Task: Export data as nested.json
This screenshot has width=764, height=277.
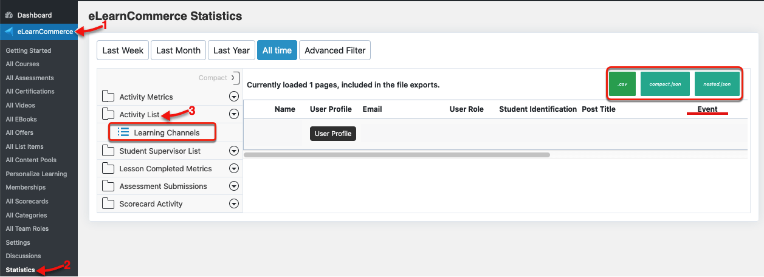Action: (717, 84)
